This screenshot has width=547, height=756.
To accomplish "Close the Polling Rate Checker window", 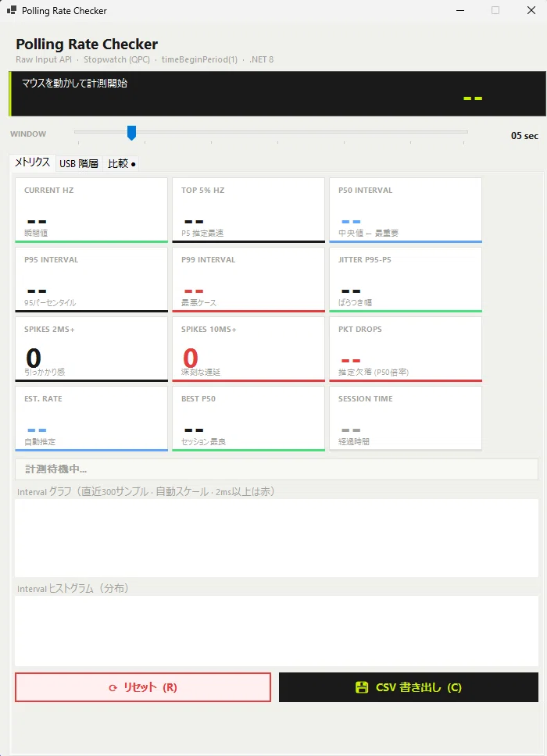I will [x=531, y=11].
